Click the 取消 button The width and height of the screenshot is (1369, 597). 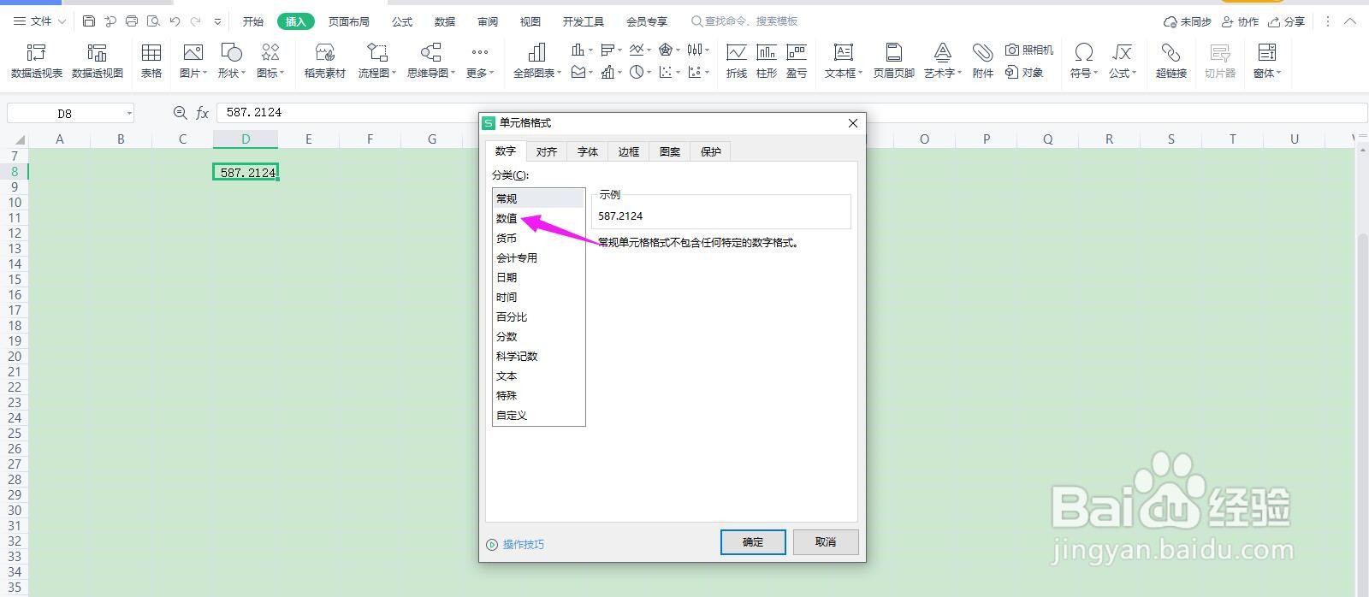coord(826,542)
